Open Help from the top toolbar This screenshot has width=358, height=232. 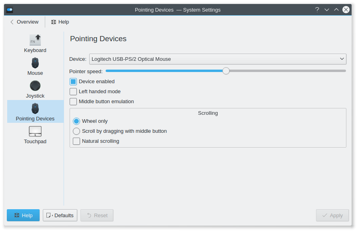coord(60,22)
